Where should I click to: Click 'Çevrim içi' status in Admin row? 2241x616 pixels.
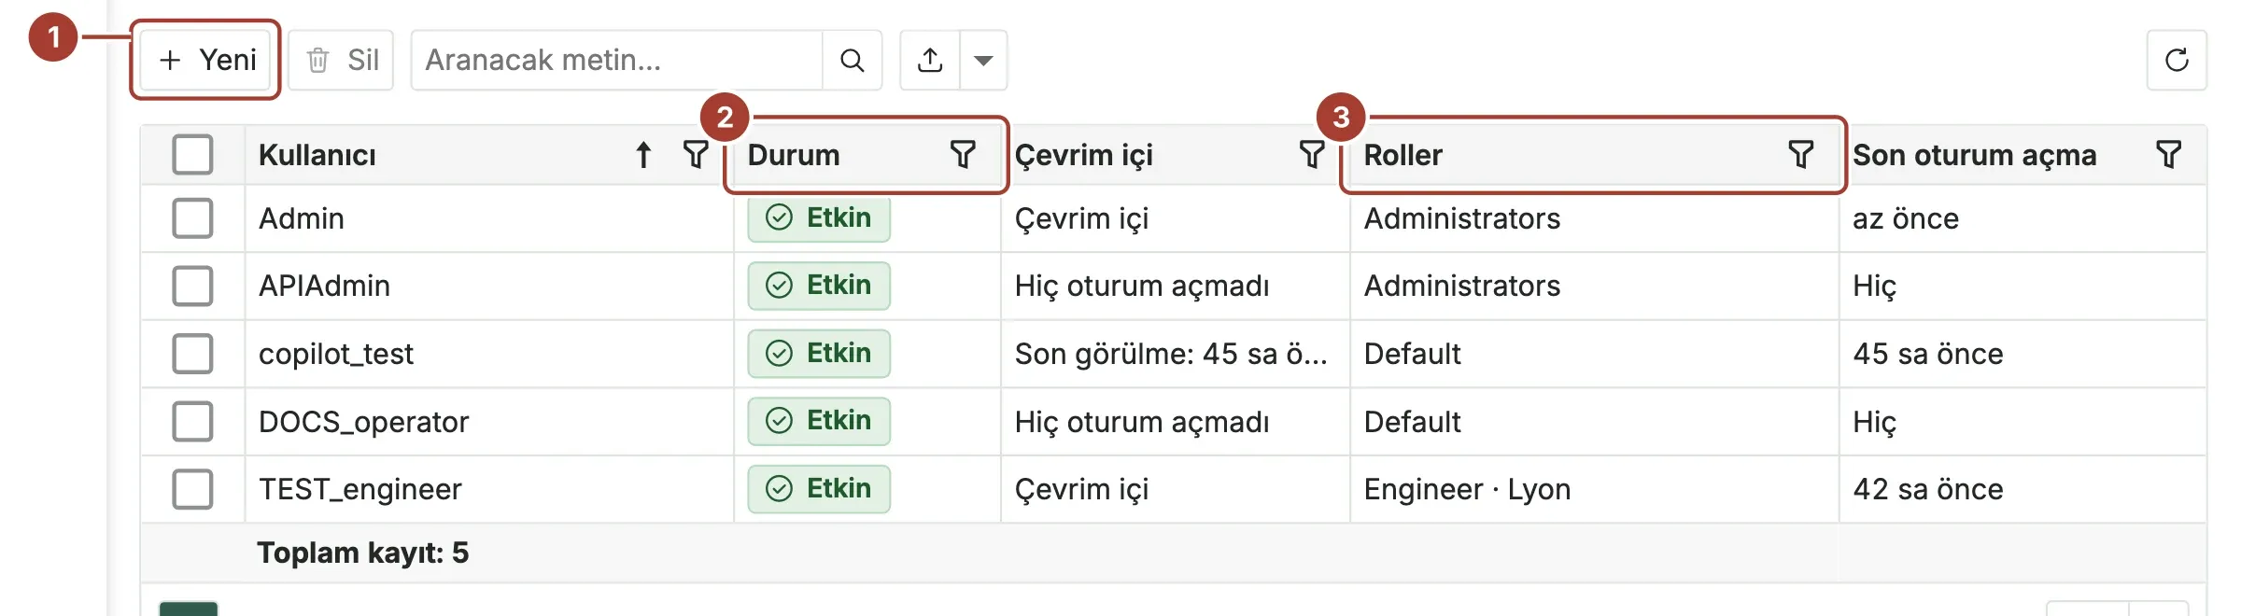[1081, 219]
